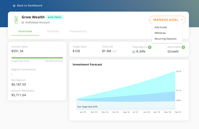Go to the Transactions tab
The image size is (199, 129).
coord(78,31)
